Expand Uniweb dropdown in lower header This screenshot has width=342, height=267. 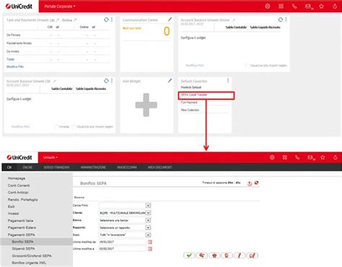(x=51, y=158)
